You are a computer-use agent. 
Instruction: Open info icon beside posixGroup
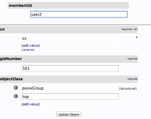(x=16, y=88)
